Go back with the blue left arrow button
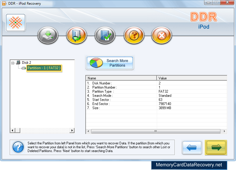 pyautogui.click(x=192, y=148)
